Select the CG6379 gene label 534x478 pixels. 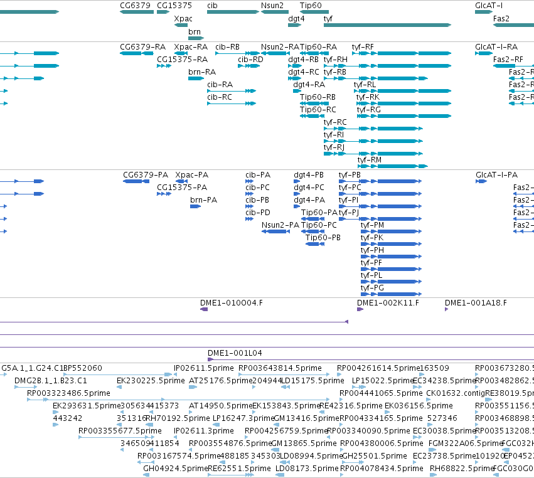tap(135, 6)
